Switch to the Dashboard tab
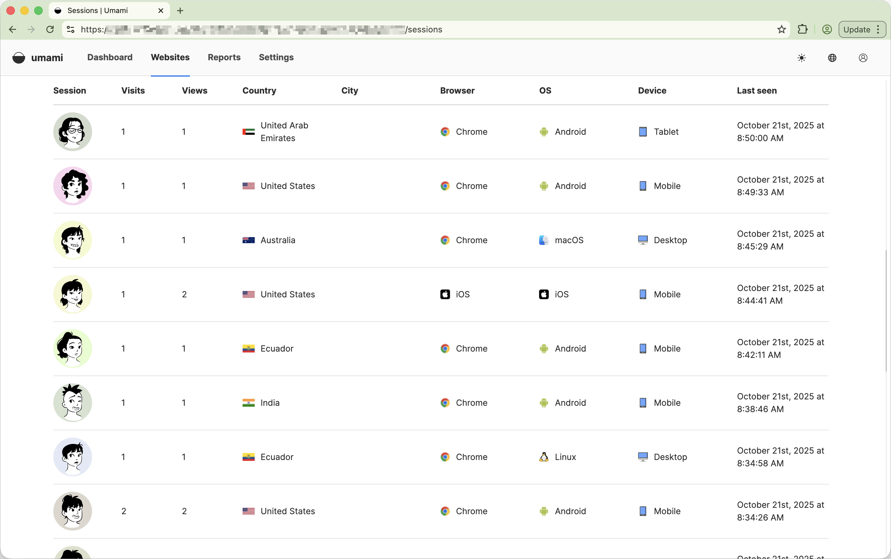Image resolution: width=891 pixels, height=559 pixels. pyautogui.click(x=110, y=57)
